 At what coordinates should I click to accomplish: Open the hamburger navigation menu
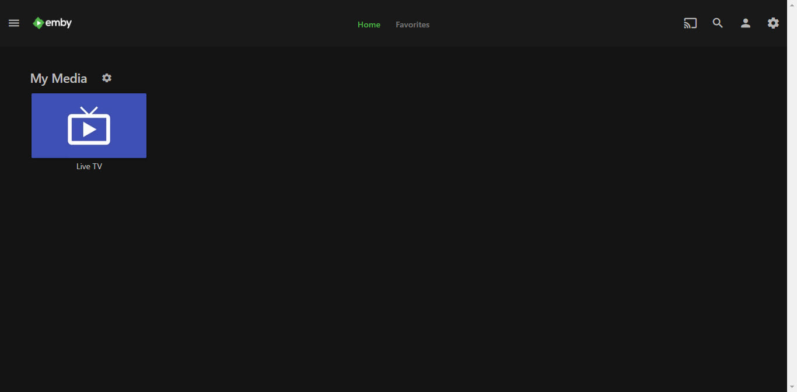click(14, 23)
